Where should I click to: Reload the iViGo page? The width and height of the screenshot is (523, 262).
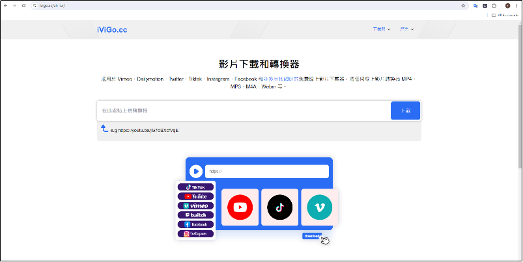23,6
